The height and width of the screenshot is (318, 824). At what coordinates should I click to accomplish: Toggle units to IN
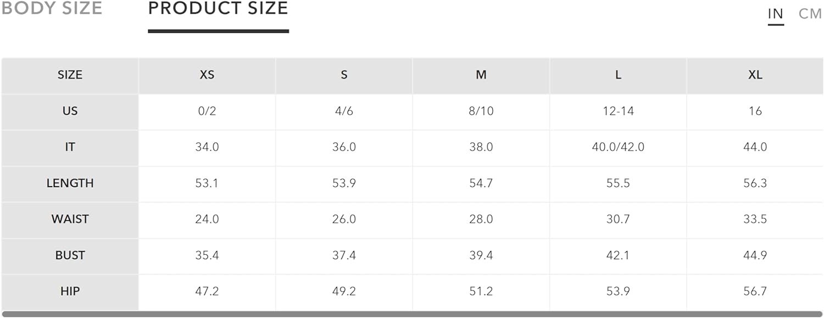776,14
